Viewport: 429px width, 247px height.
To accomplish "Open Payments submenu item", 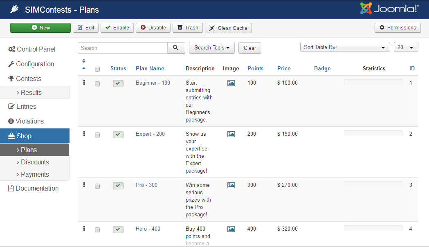I will point(34,175).
